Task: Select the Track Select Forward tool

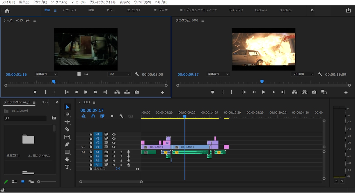Action: pos(67,114)
